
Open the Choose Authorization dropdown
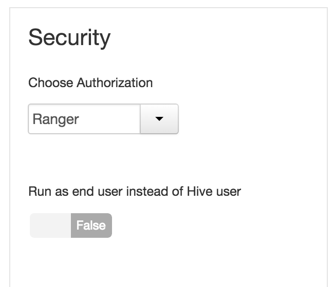tap(159, 119)
